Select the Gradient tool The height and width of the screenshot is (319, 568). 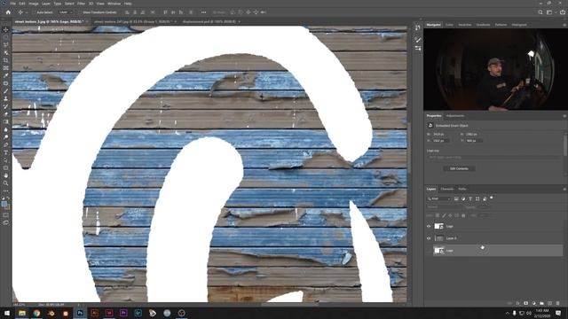click(x=6, y=121)
